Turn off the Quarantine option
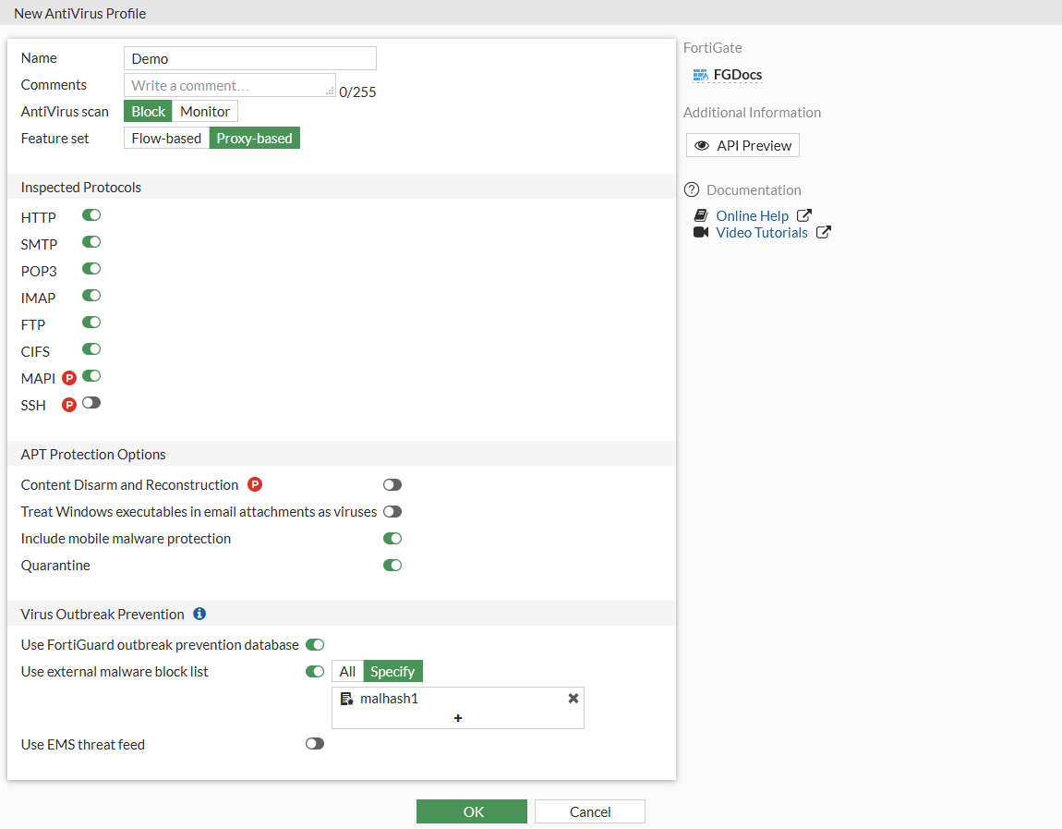Viewport: 1062px width, 829px height. 392,565
